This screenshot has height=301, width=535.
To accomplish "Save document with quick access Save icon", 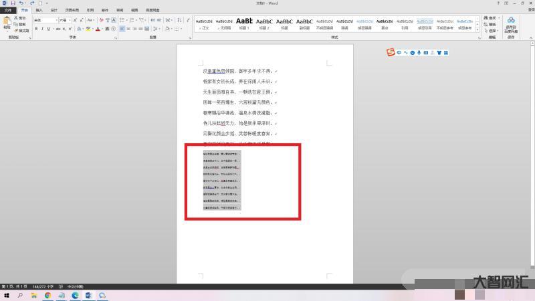I will pyautogui.click(x=13, y=3).
